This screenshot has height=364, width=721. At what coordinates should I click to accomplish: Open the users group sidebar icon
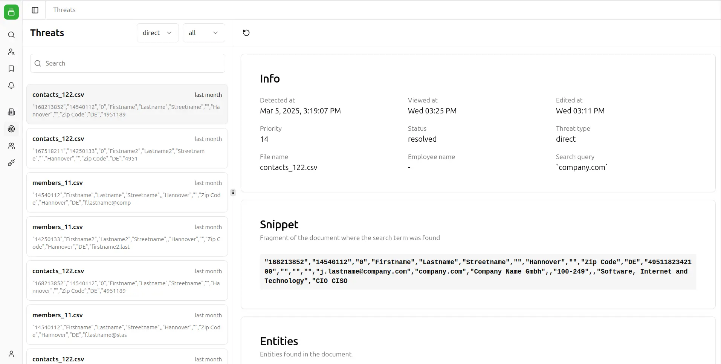tap(11, 146)
